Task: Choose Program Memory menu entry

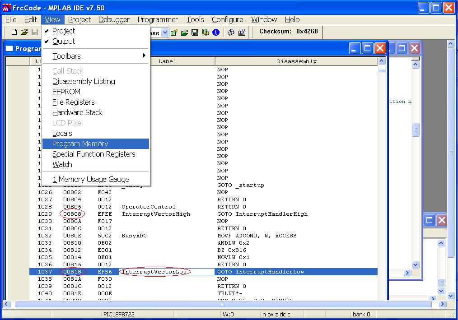Action: (95, 144)
